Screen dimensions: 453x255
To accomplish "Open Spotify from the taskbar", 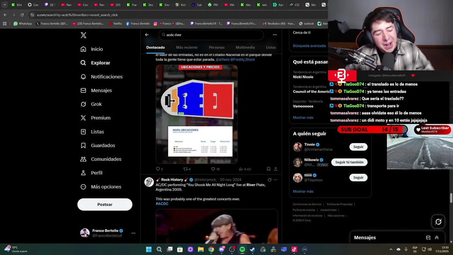I will [x=242, y=249].
